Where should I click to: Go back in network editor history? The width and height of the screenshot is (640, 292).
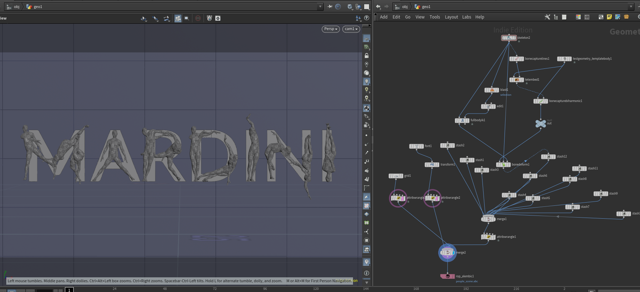pos(378,7)
